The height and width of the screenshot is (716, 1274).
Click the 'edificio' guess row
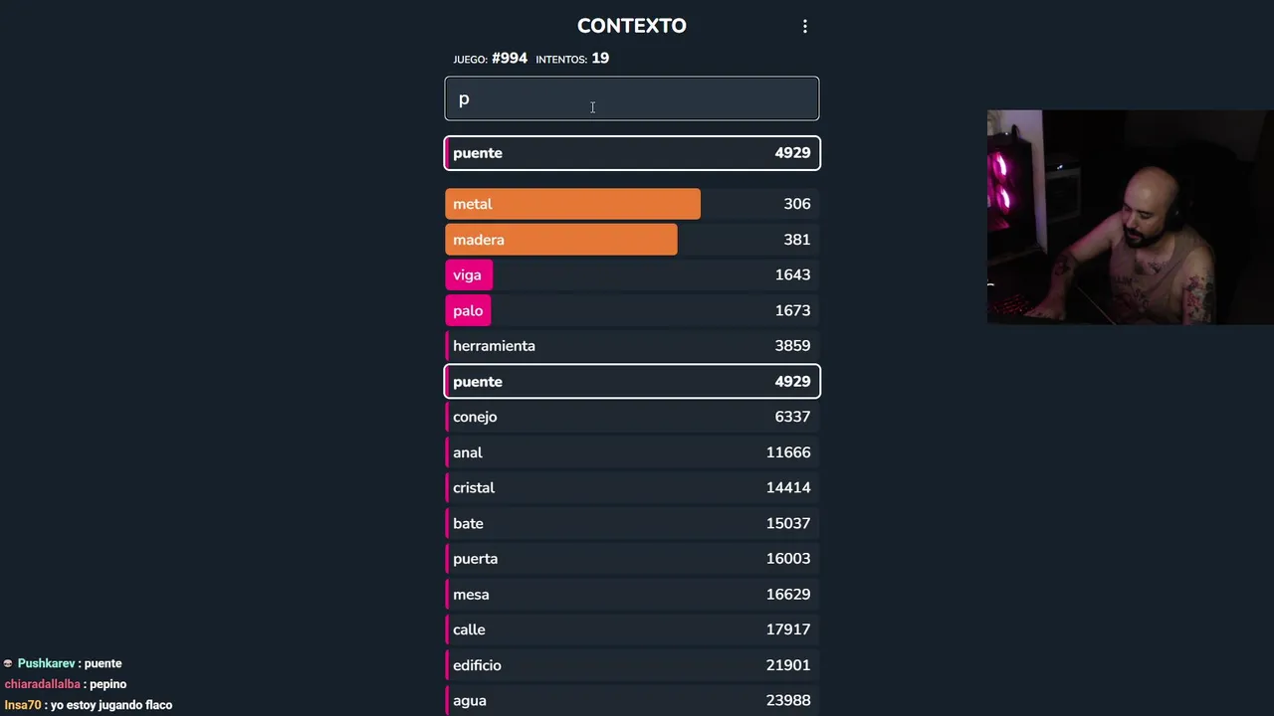pos(631,665)
